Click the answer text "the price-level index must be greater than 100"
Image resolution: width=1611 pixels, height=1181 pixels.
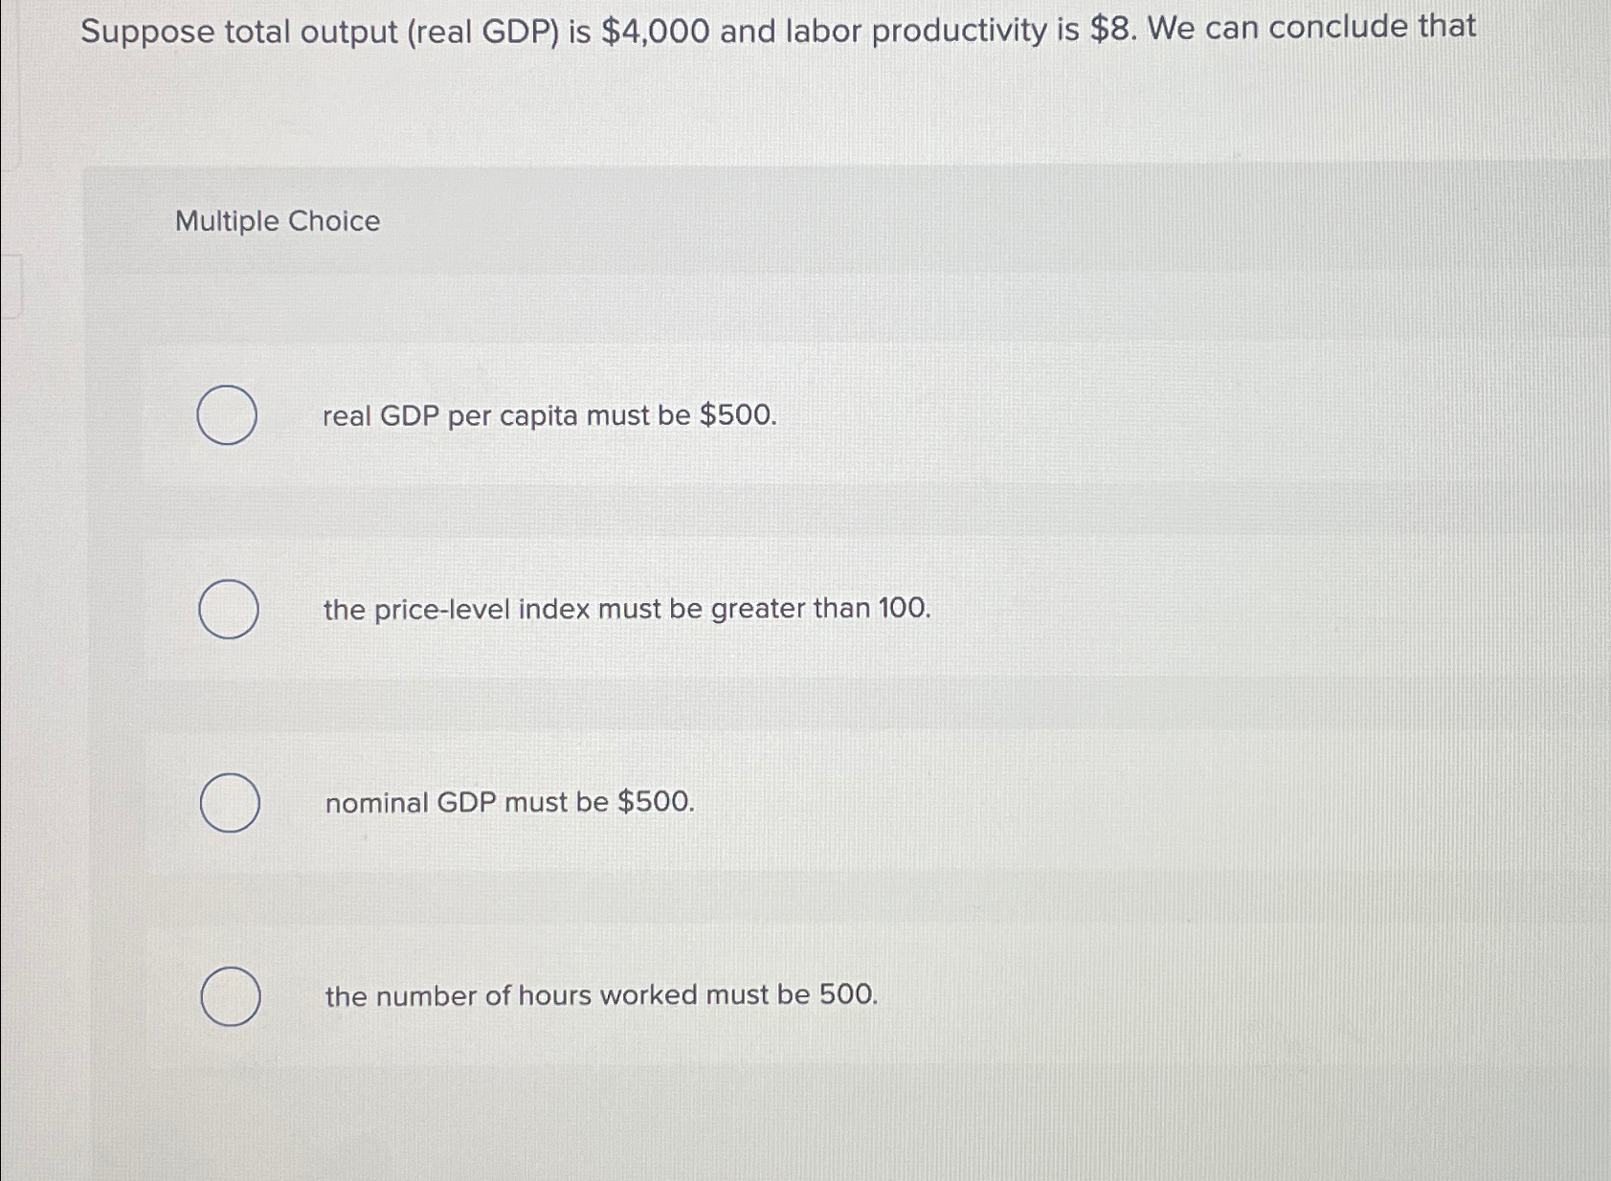point(625,610)
